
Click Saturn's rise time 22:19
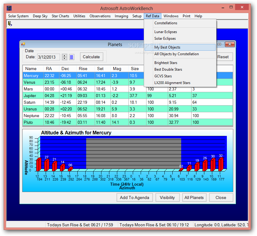[82, 103]
